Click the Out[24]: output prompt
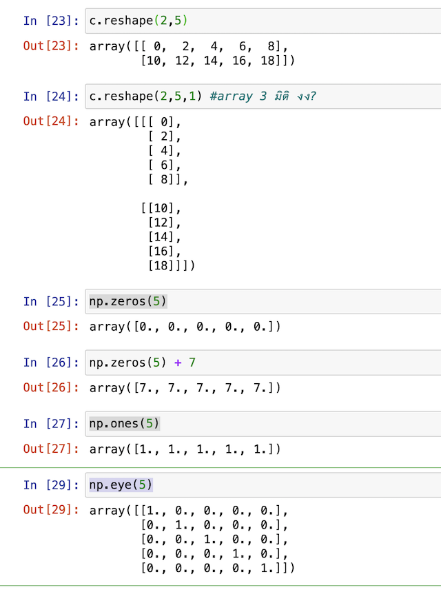This screenshot has height=592, width=441. [x=52, y=121]
